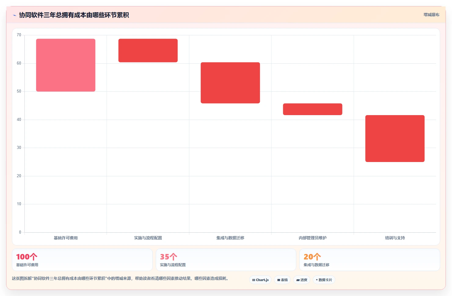This screenshot has width=452, height=296.
Task: Select the 进度 tag chip
Action: coord(302,280)
